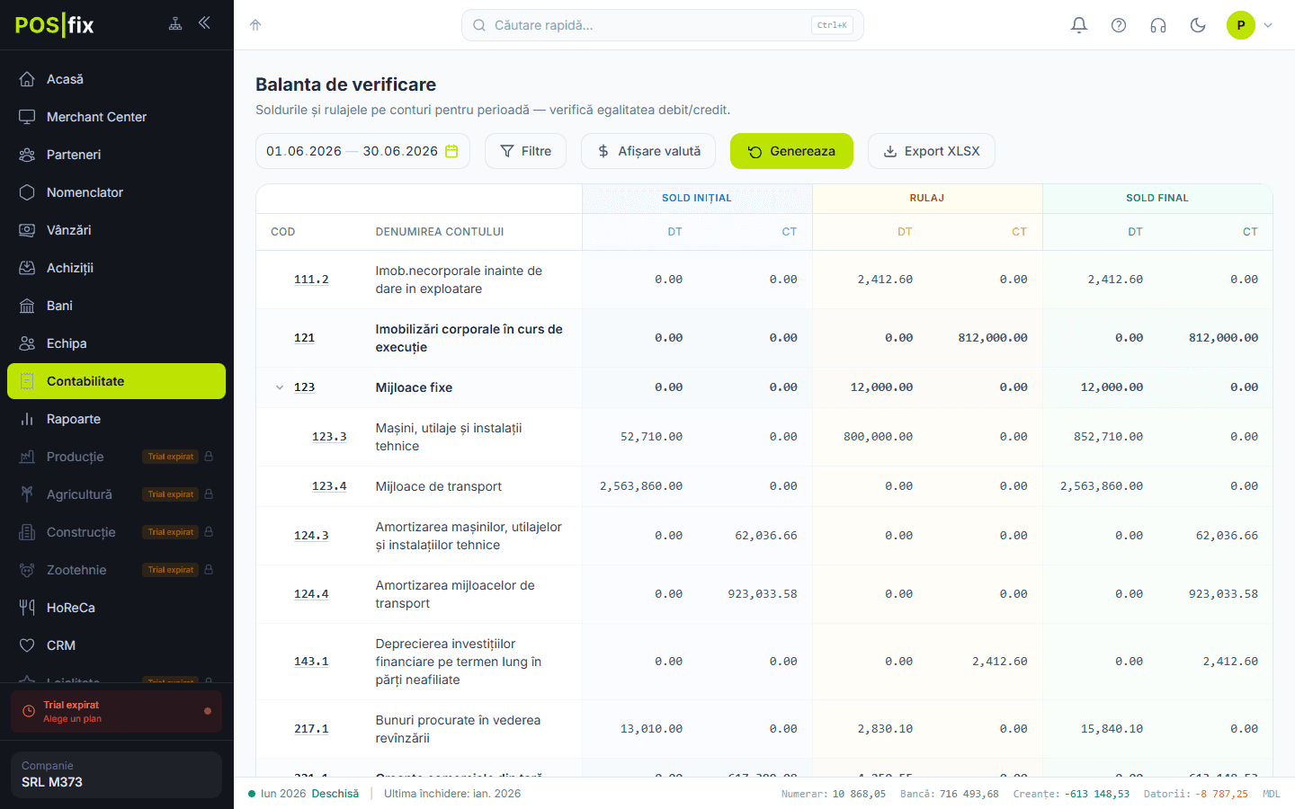Open account code 111.2 link
The height and width of the screenshot is (809, 1295).
click(x=311, y=280)
